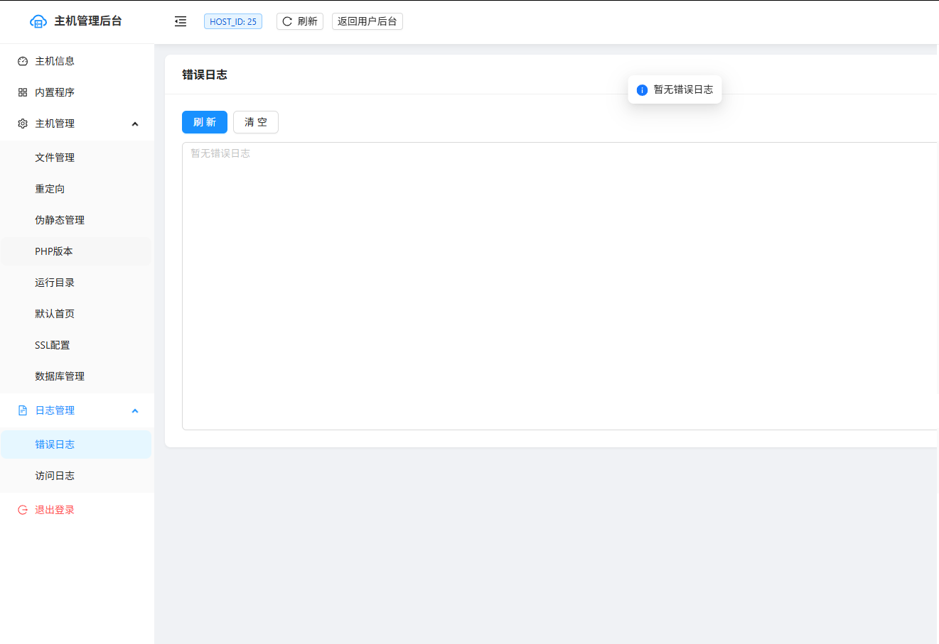This screenshot has height=644, width=939.
Task: Select the 错误日志 sidebar entry
Action: coord(54,444)
